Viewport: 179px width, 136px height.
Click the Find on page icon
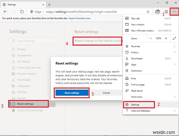(x=127, y=85)
